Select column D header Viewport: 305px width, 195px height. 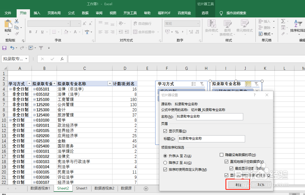(x=125, y=68)
